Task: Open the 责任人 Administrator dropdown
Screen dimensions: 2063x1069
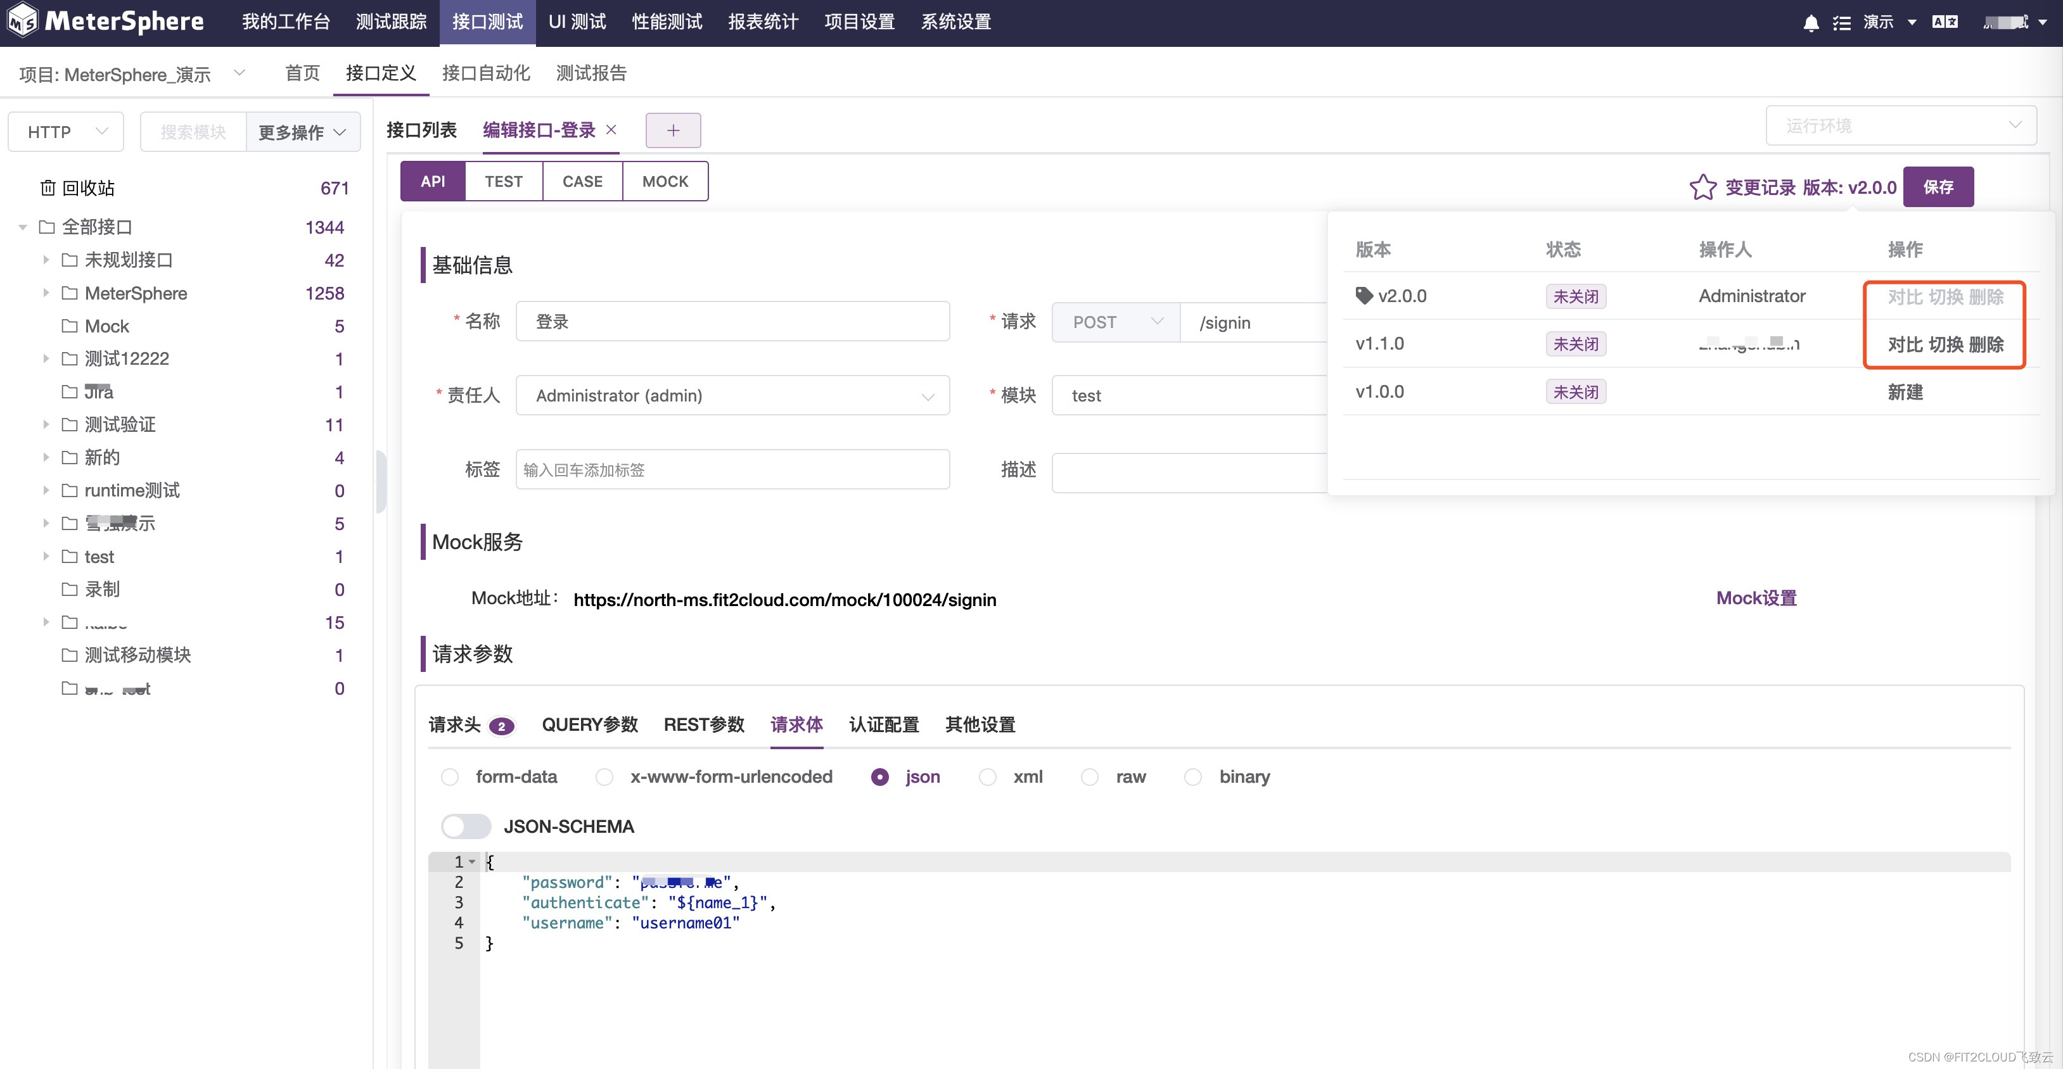Action: (x=733, y=395)
